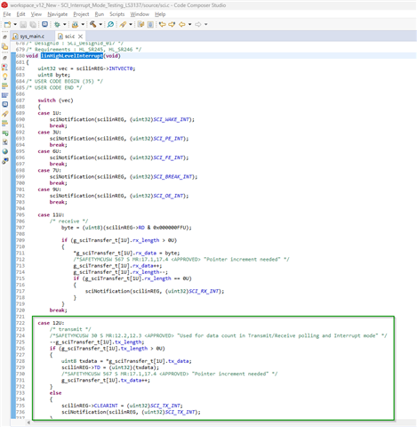Open the Navigate menu

coord(58,14)
